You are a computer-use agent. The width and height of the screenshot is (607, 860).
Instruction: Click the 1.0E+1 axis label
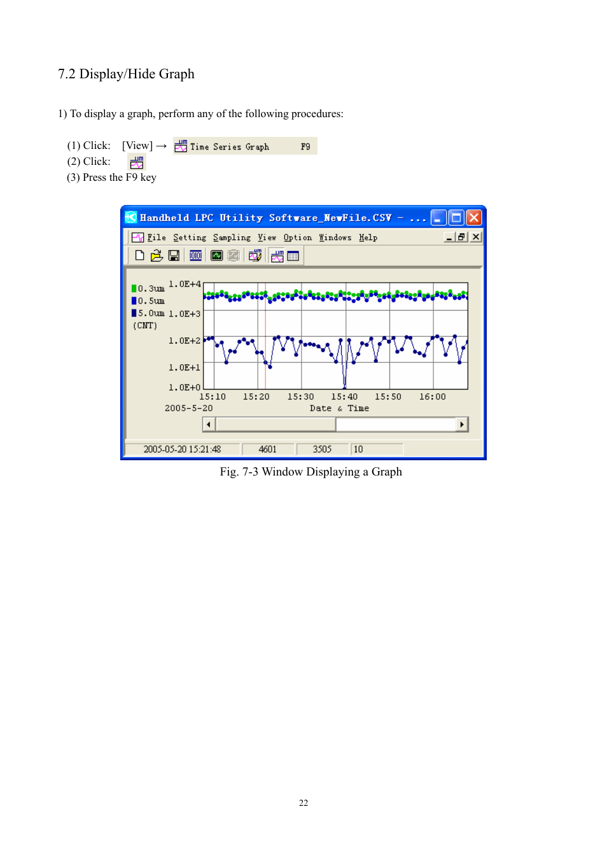(185, 367)
